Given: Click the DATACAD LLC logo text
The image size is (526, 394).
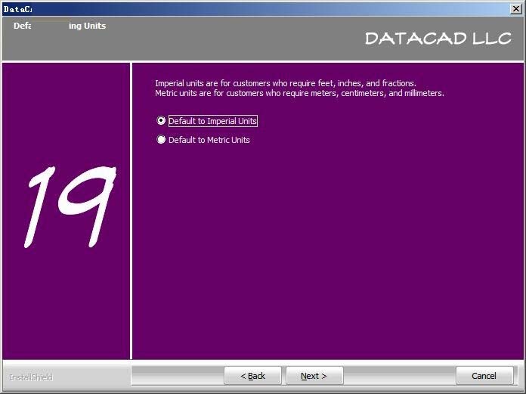Looking at the screenshot, I should tap(438, 39).
